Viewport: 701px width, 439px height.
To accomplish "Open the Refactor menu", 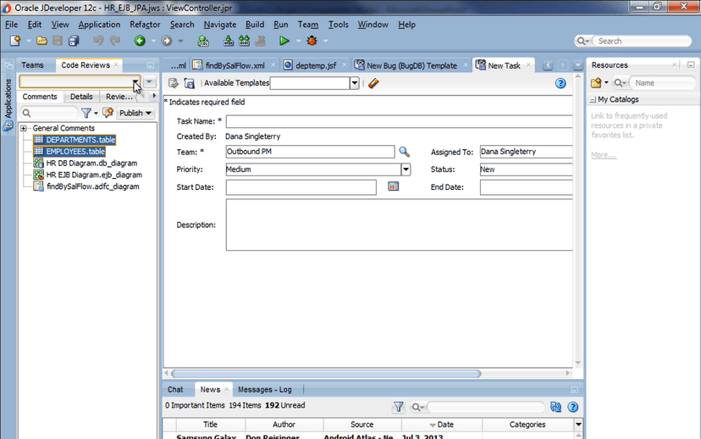I will 145,25.
